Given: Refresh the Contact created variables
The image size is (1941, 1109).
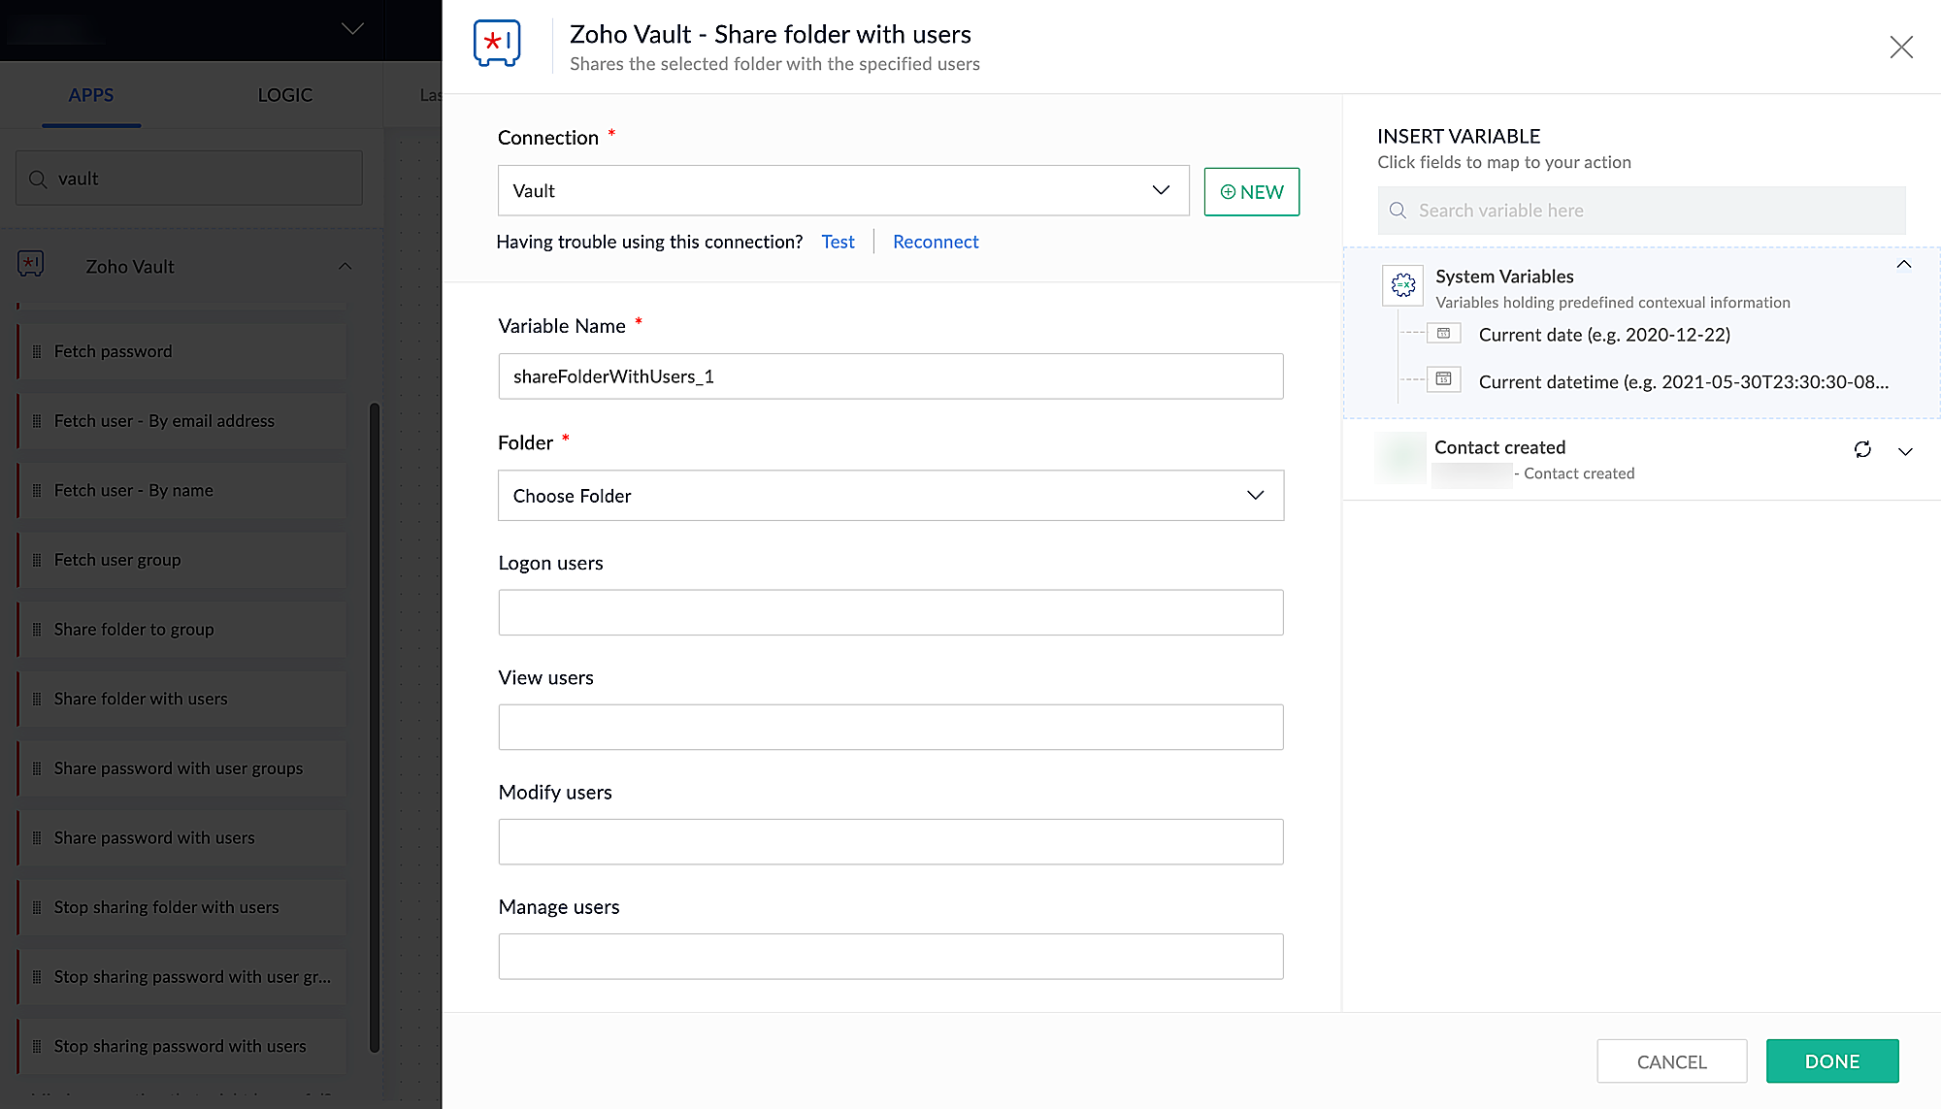Looking at the screenshot, I should tap(1862, 449).
